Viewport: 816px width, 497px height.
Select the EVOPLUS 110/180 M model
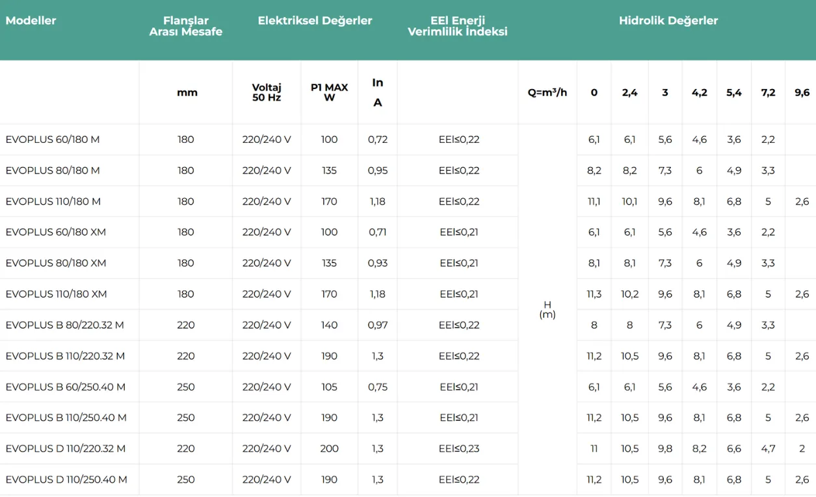click(53, 201)
